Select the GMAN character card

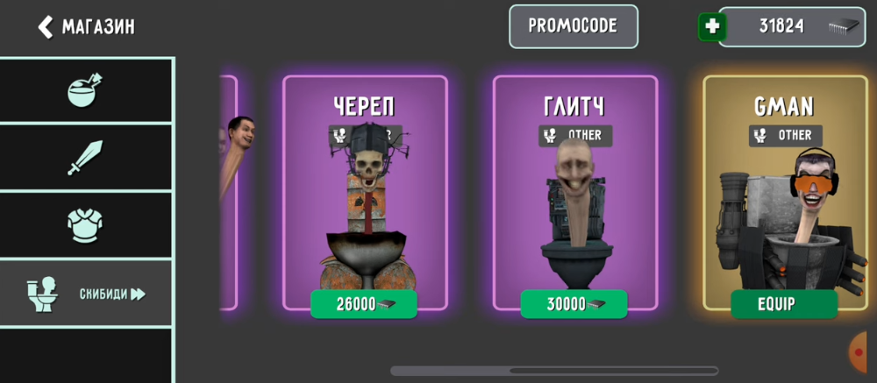click(x=786, y=193)
